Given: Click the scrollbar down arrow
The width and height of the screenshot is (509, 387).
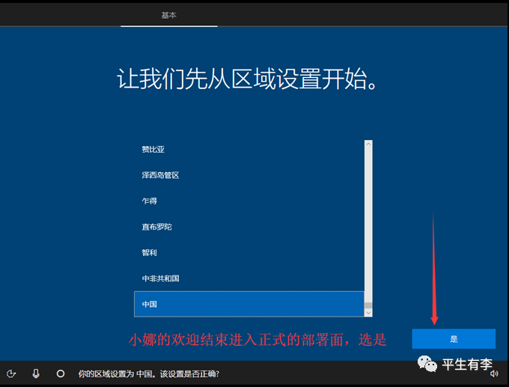Looking at the screenshot, I should point(368,313).
